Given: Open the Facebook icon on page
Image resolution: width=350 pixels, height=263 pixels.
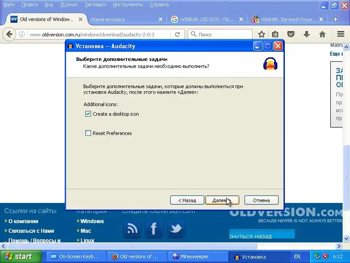Looking at the screenshot, I should pos(154,228).
